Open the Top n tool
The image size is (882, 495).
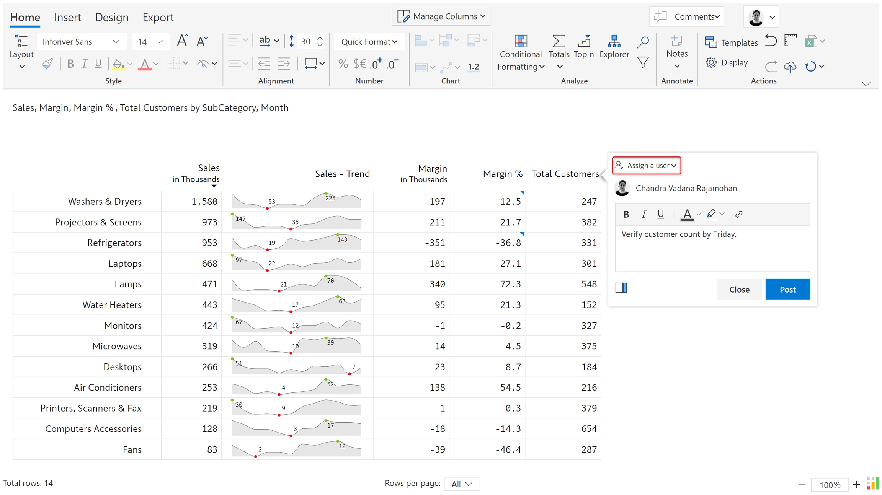[583, 41]
